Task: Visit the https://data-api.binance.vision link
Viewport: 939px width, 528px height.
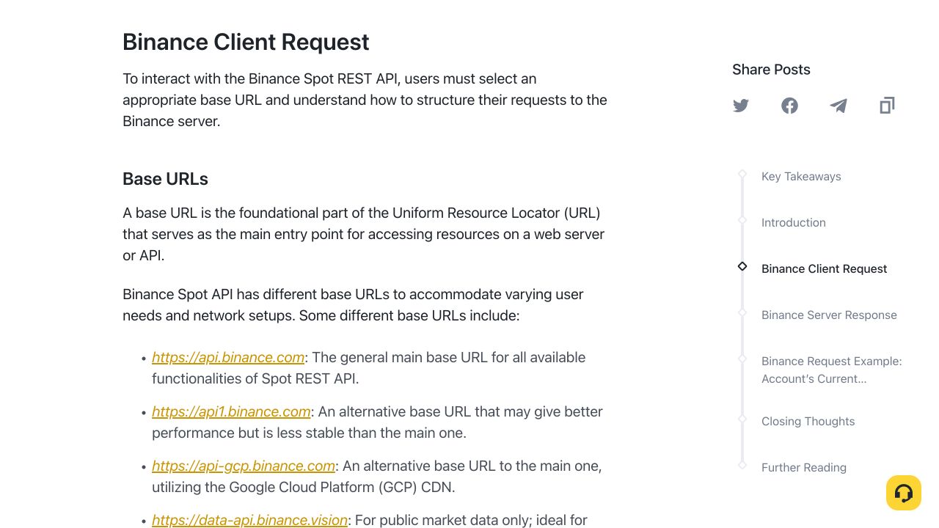Action: 249,520
